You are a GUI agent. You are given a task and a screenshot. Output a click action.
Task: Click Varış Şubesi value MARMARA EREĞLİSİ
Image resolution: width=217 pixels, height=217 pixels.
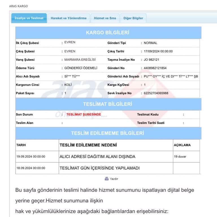coord(80,60)
